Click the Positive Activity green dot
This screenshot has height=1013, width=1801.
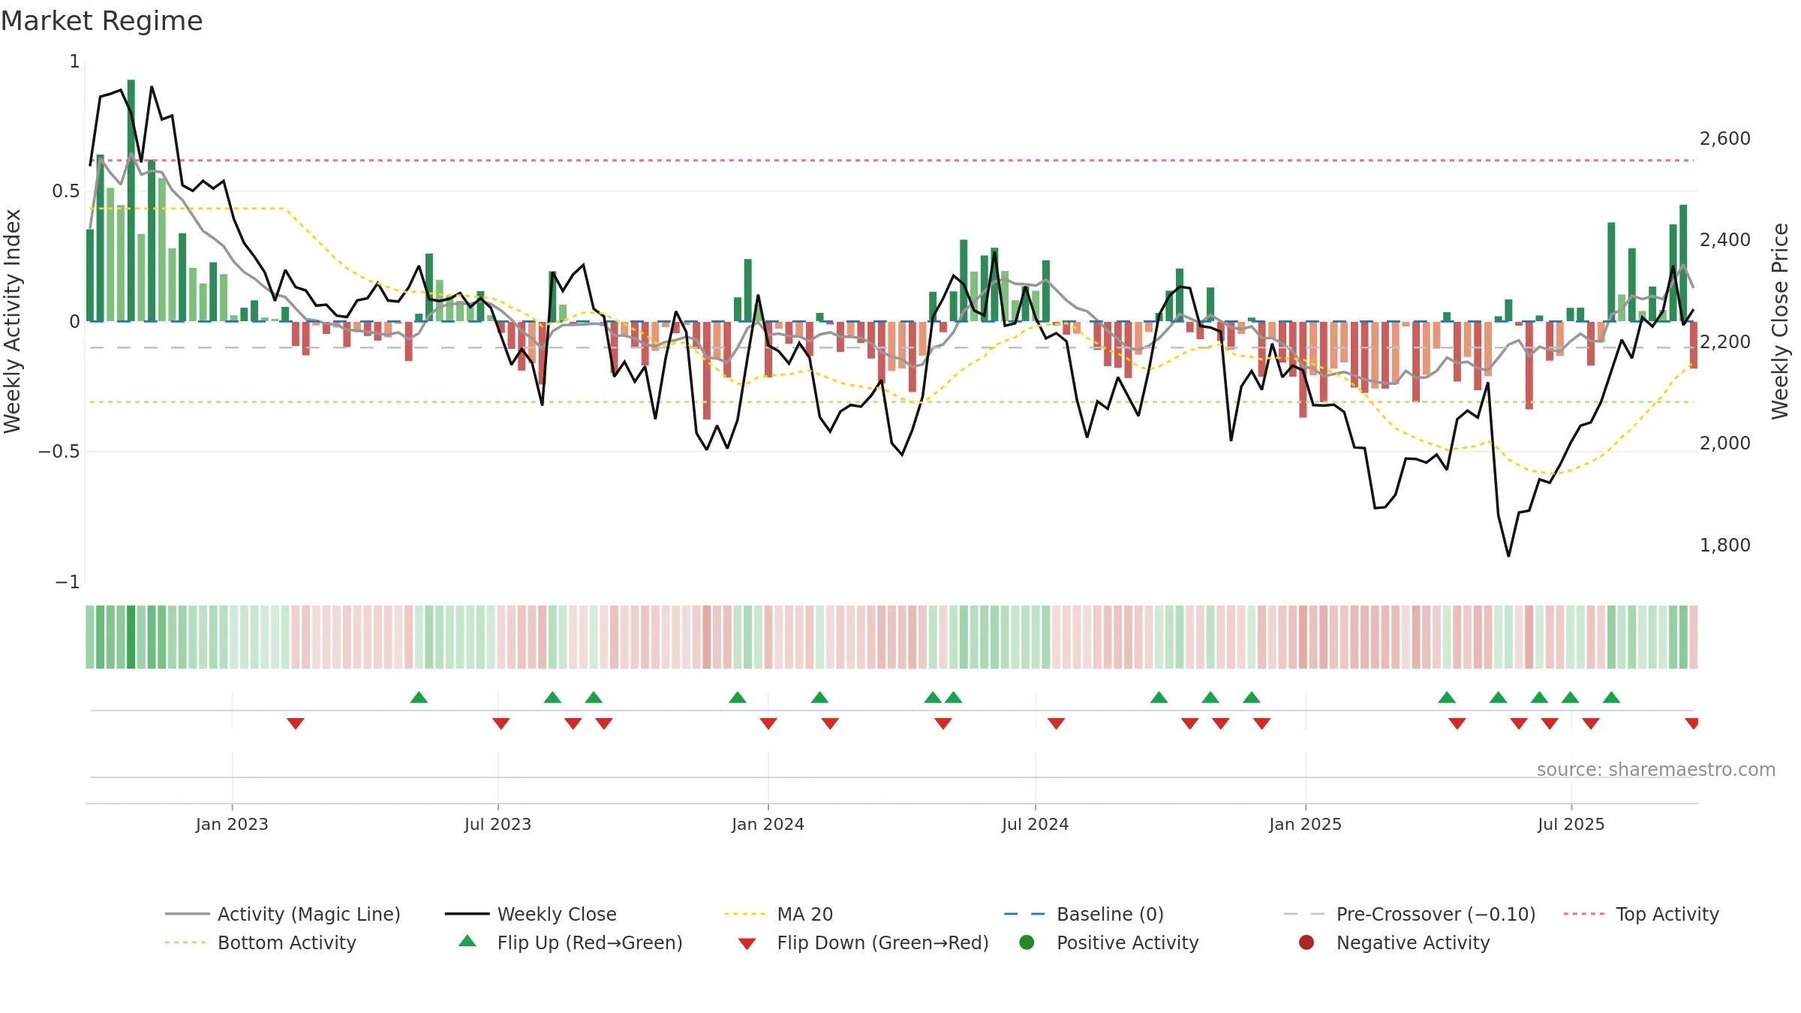click(x=1027, y=942)
